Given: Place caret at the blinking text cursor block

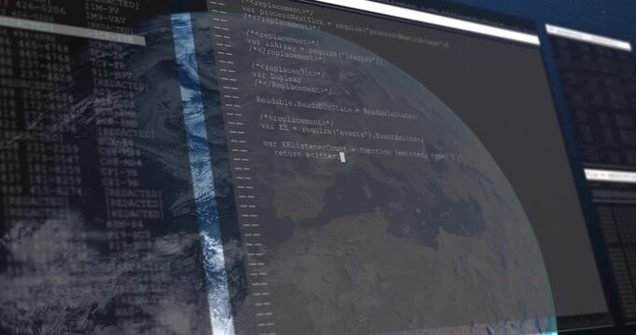Looking at the screenshot, I should 343,157.
